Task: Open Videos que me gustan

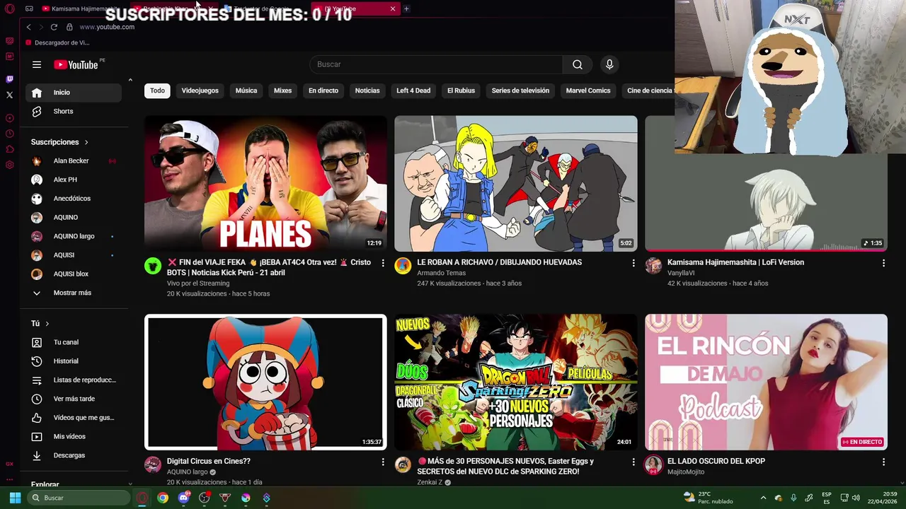Action: tap(74, 418)
